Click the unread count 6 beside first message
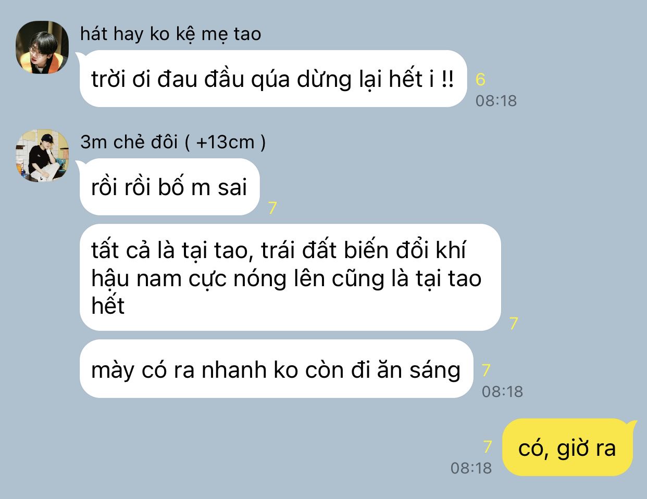647x499 pixels. tap(480, 80)
